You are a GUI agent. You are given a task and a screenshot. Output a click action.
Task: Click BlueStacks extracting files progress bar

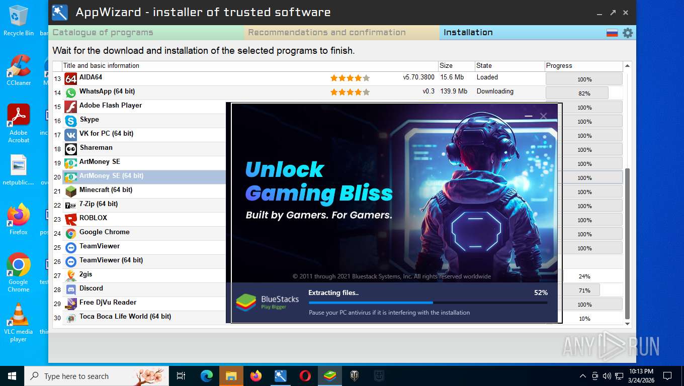coord(428,303)
